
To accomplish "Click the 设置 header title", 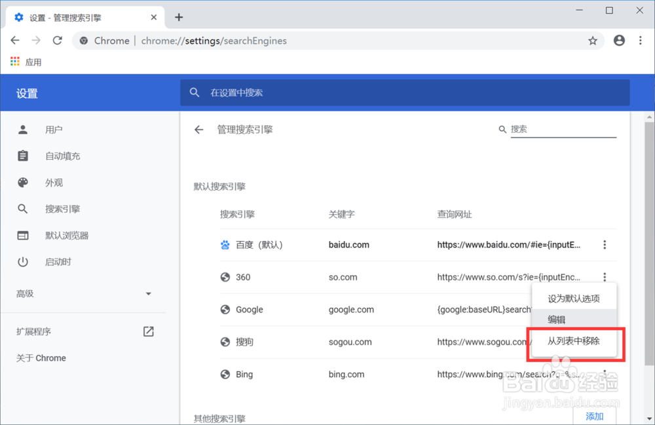I will pos(27,93).
